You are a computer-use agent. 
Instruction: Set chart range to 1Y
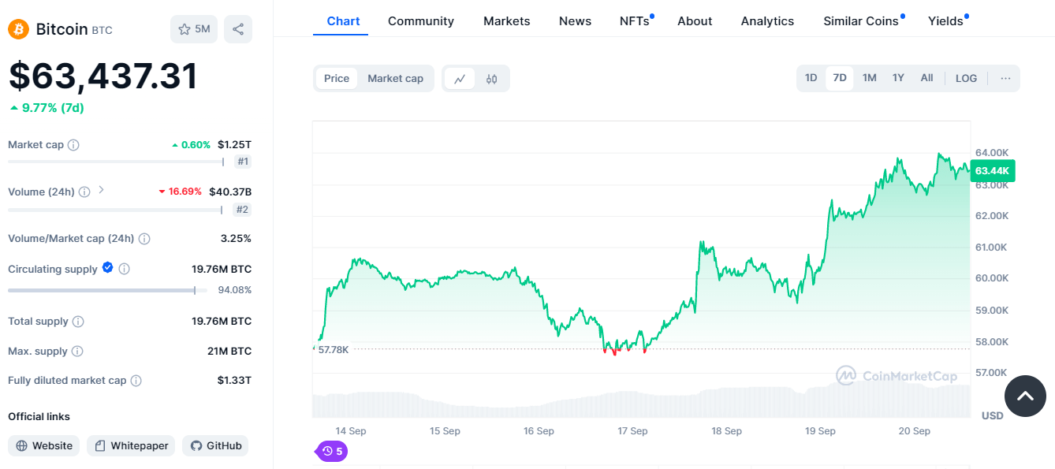tap(898, 78)
